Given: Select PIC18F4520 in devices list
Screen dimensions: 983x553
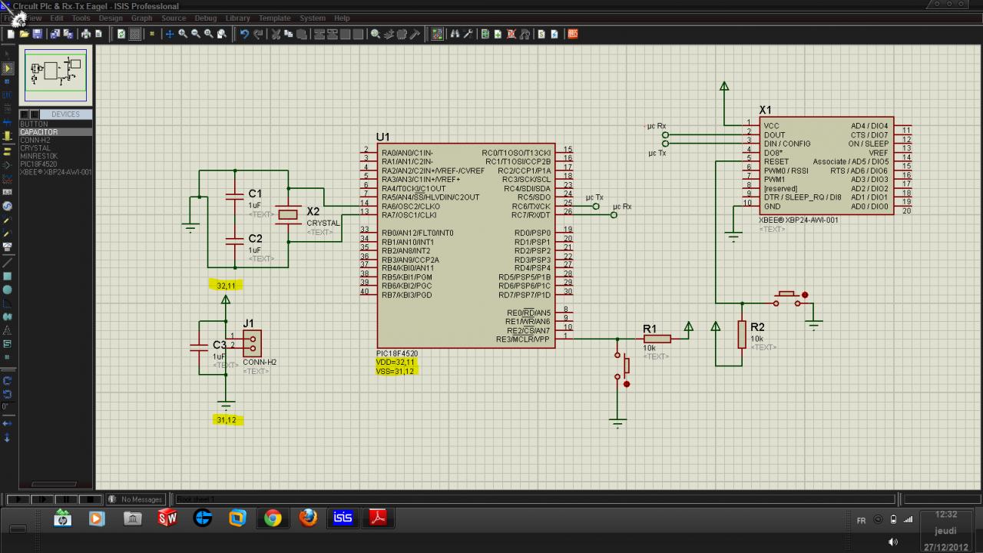Looking at the screenshot, I should click(x=38, y=164).
